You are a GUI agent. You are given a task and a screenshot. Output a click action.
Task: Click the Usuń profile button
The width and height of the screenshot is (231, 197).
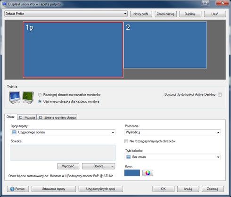click(x=215, y=14)
